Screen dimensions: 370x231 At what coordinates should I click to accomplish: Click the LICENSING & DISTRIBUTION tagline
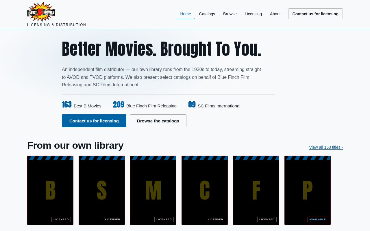coord(57,25)
